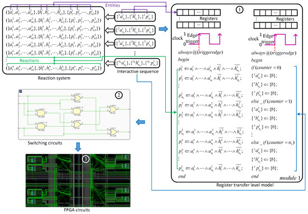Image resolution: width=308 pixels, height=214 pixels.
Task: Click the circled number 1 marker
Action: point(239,10)
